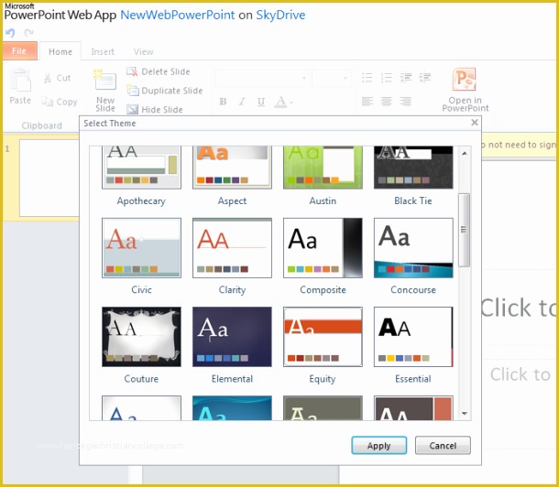Toggle Italic formatting
Image resolution: width=559 pixels, height=487 pixels.
242,102
